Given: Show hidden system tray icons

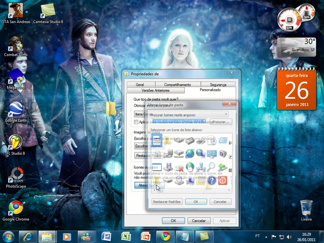Looking at the screenshot, I should [x=266, y=237].
